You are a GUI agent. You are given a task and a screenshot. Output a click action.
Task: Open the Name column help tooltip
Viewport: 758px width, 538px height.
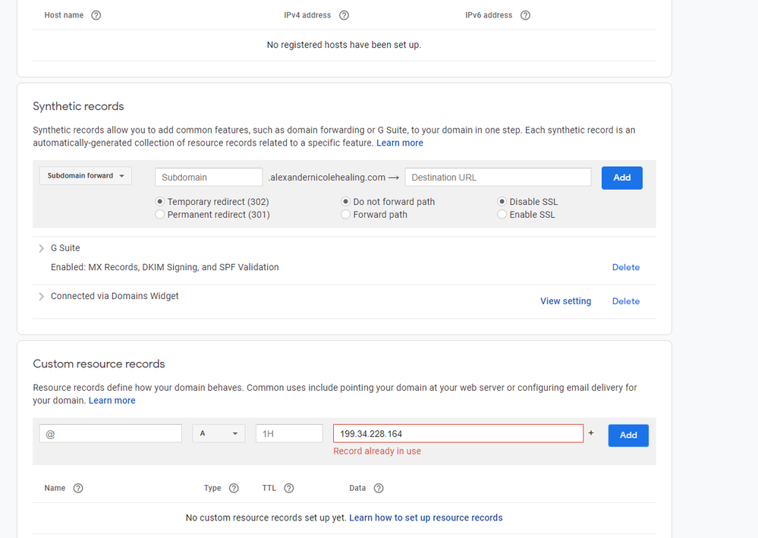[x=78, y=488]
